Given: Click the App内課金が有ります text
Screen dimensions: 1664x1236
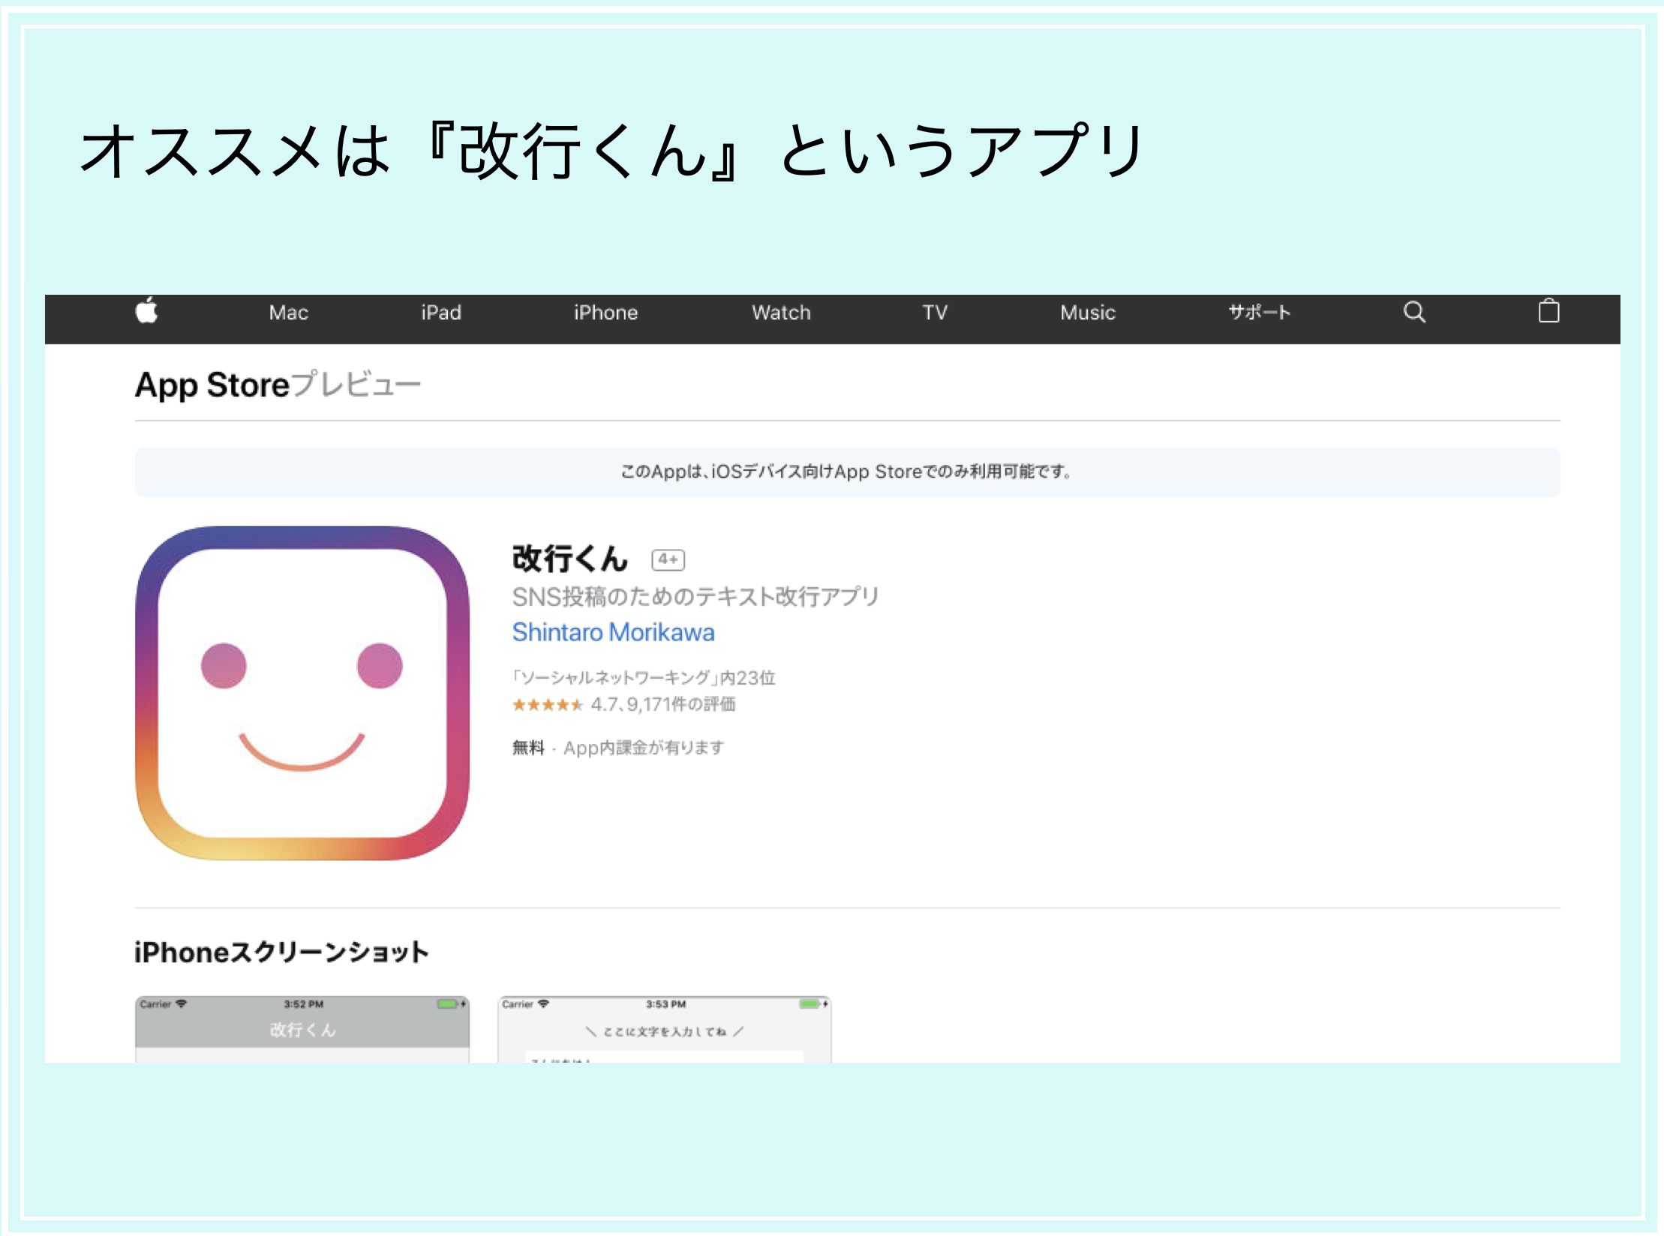Looking at the screenshot, I should 644,748.
